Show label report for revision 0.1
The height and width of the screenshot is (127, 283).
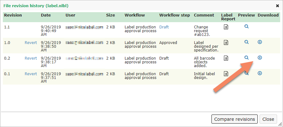[x=226, y=74]
